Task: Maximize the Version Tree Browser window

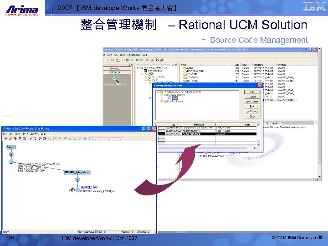Action: pos(149,128)
